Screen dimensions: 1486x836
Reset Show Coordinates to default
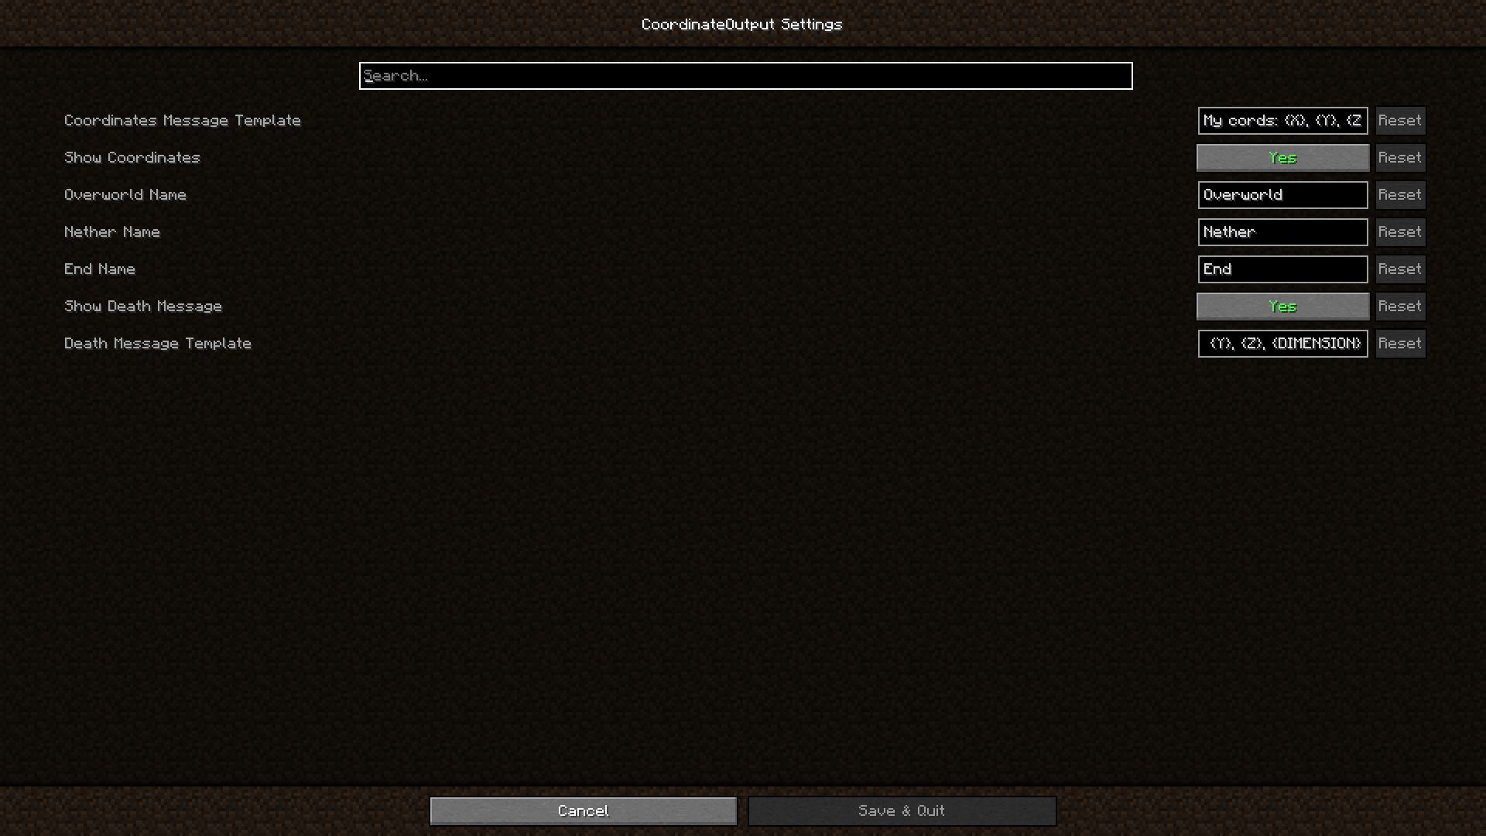tap(1399, 157)
